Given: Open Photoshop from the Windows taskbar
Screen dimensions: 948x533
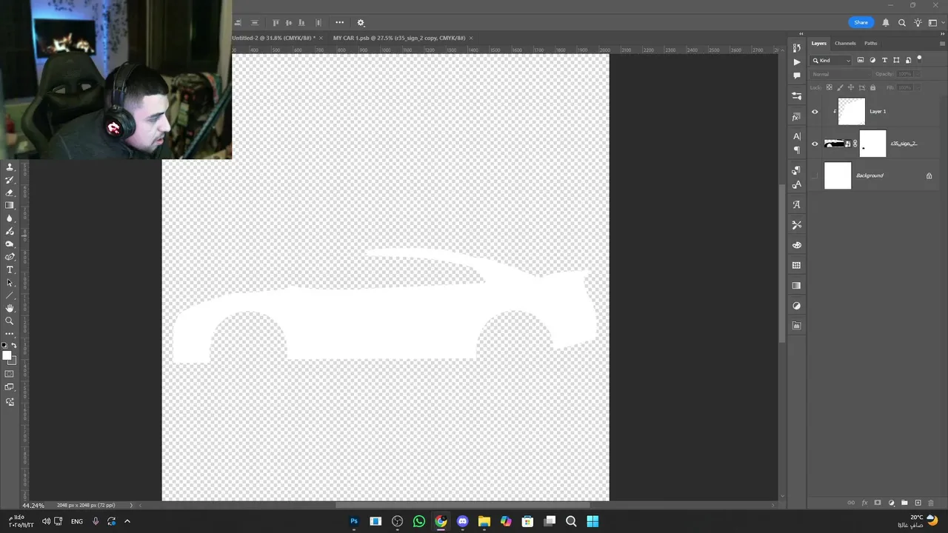Looking at the screenshot, I should (353, 521).
